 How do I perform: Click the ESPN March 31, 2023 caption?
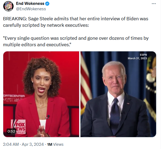[137, 57]
